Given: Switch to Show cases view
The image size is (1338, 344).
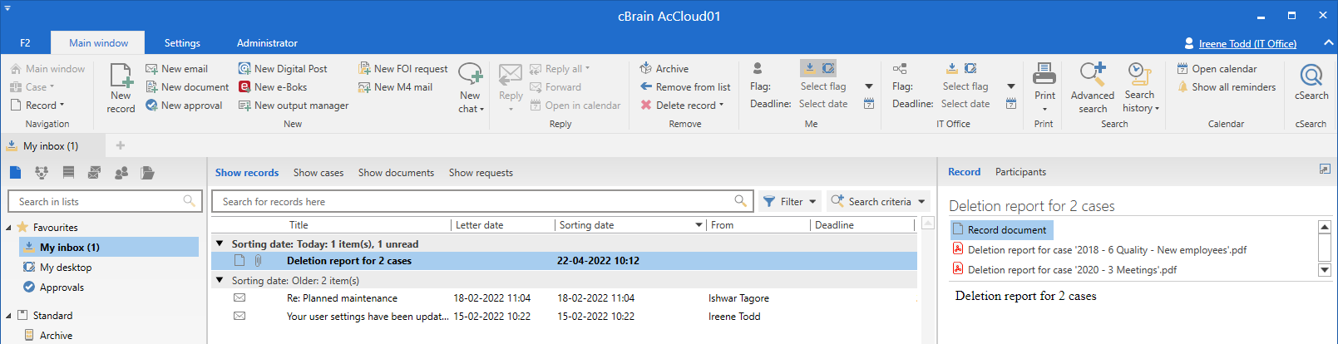Looking at the screenshot, I should pos(318,173).
